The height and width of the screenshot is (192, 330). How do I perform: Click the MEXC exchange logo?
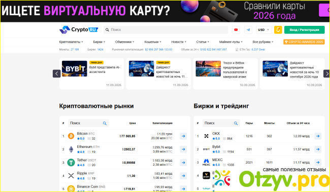(206, 162)
